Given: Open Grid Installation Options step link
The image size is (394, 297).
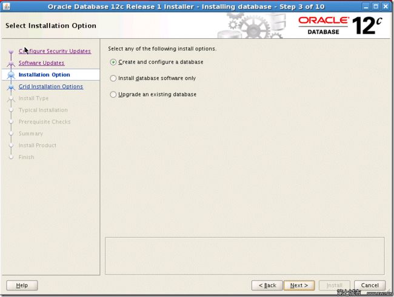Looking at the screenshot, I should (x=51, y=87).
